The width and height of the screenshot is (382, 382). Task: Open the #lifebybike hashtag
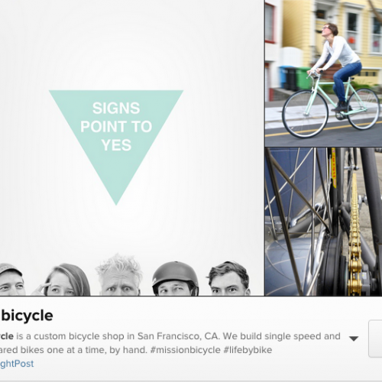(248, 350)
